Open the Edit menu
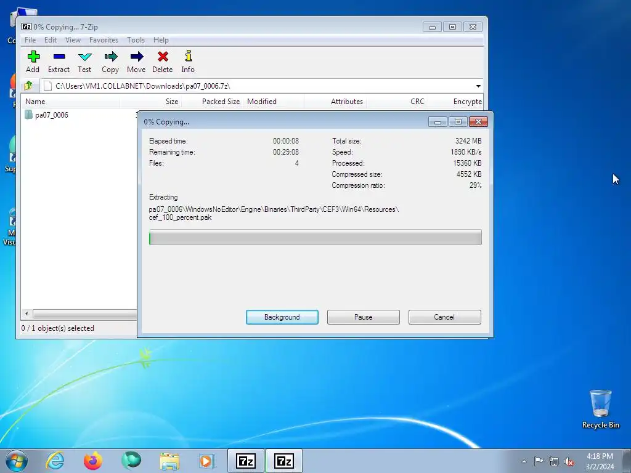The width and height of the screenshot is (631, 473). click(x=51, y=40)
